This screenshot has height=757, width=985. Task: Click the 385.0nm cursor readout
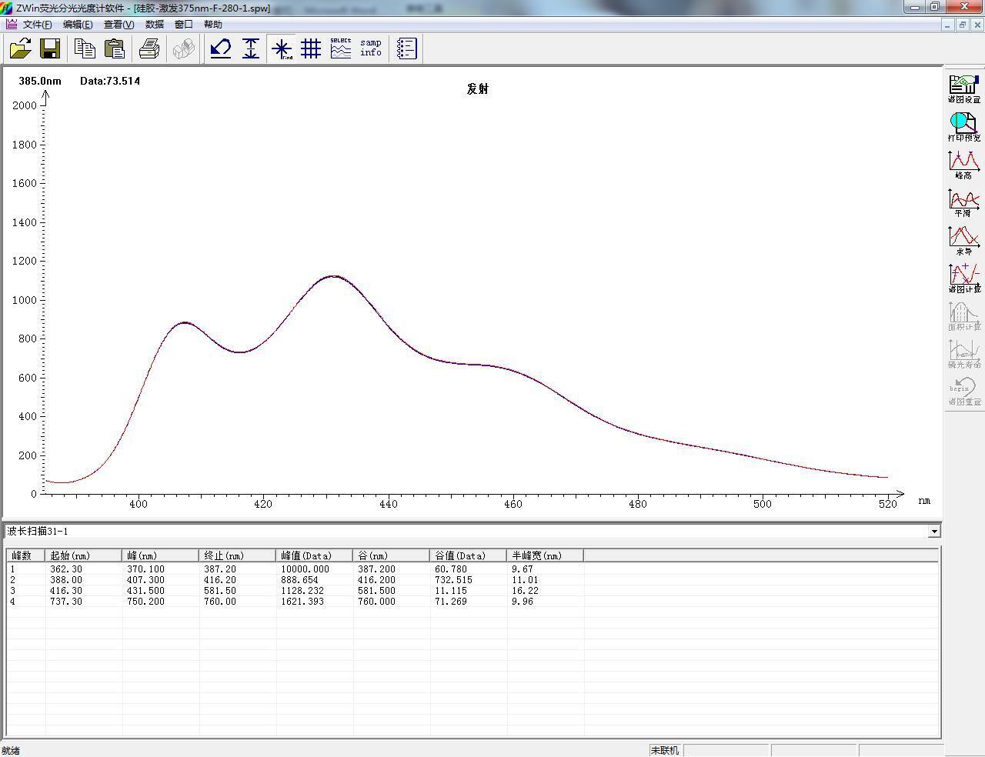pos(40,81)
